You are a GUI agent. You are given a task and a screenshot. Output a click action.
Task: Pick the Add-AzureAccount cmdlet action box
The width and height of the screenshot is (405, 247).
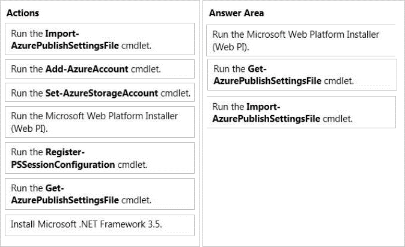100,69
